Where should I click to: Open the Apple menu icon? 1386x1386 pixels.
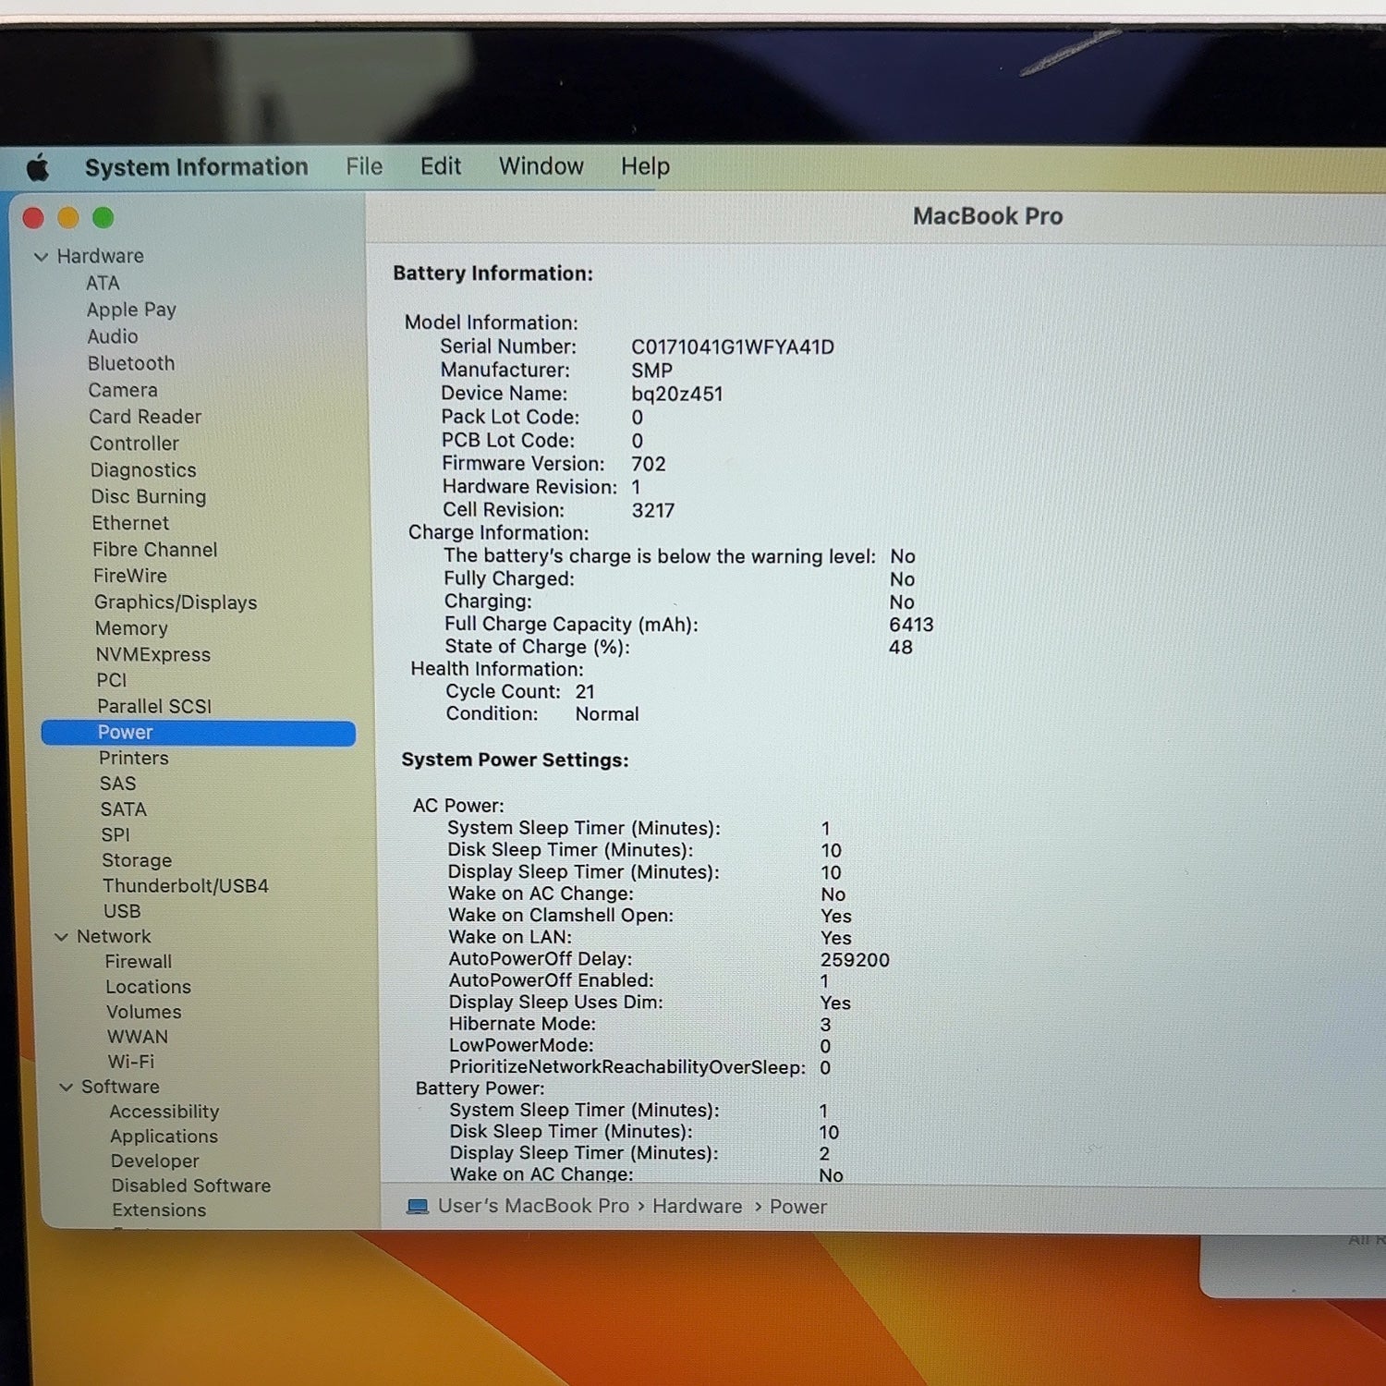point(38,168)
